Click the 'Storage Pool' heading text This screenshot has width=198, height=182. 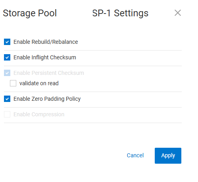(30, 13)
